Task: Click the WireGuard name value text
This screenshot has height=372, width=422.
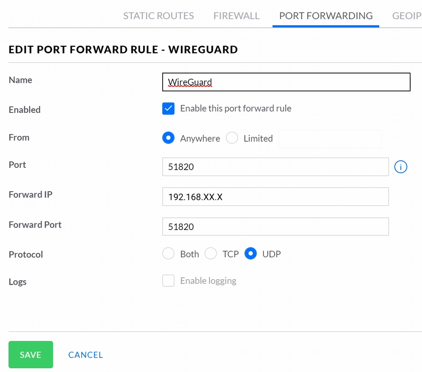Action: [189, 82]
